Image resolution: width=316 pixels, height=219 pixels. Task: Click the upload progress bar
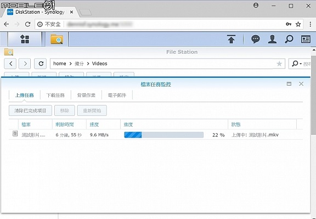pyautogui.click(x=163, y=134)
